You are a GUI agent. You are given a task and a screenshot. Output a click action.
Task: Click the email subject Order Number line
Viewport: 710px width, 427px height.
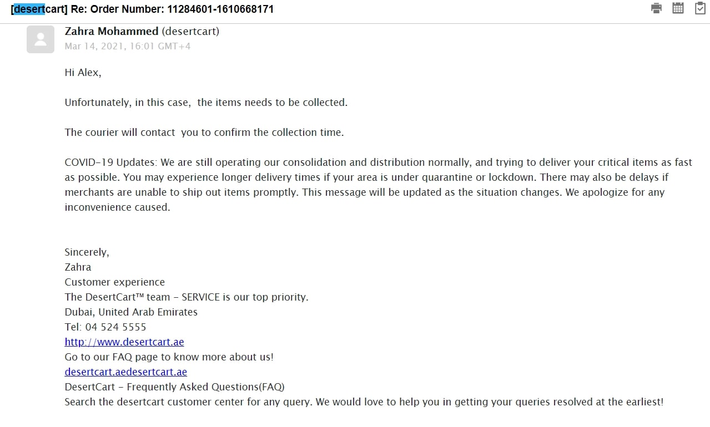point(142,9)
